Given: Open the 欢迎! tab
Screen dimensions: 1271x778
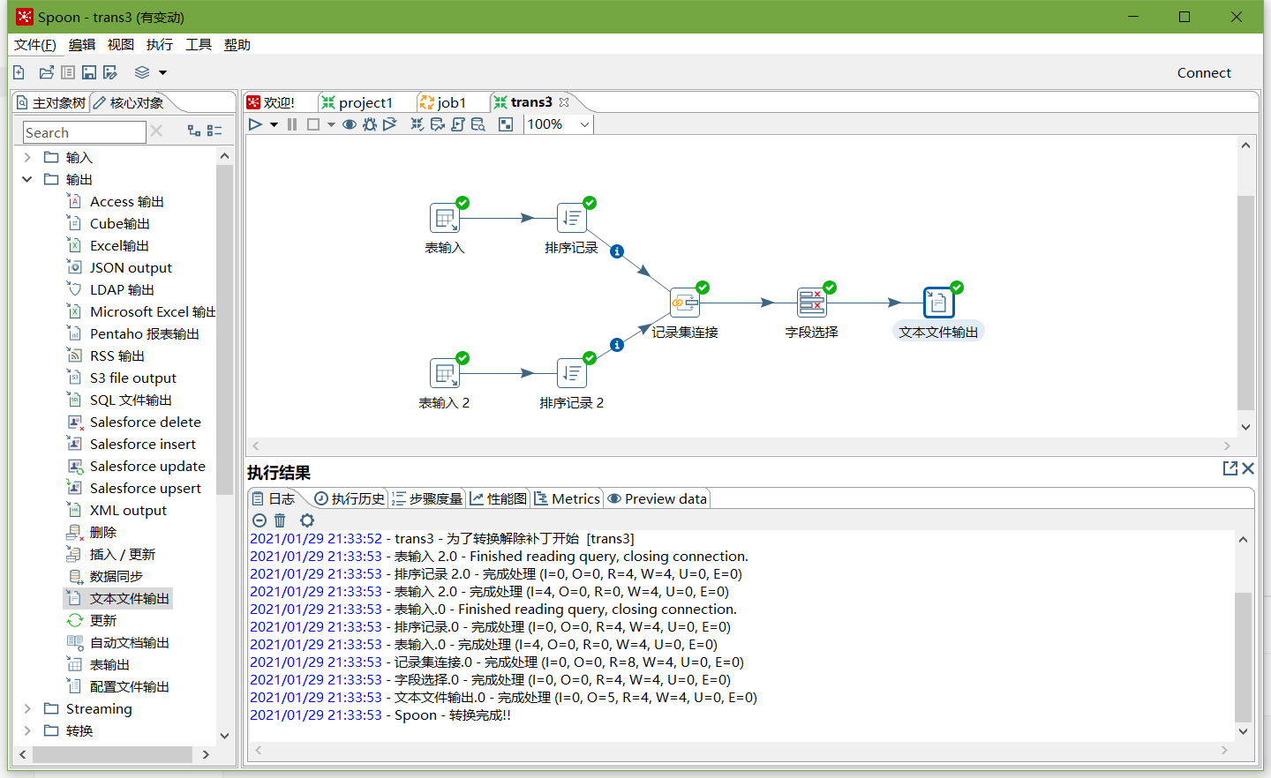Looking at the screenshot, I should [x=271, y=103].
